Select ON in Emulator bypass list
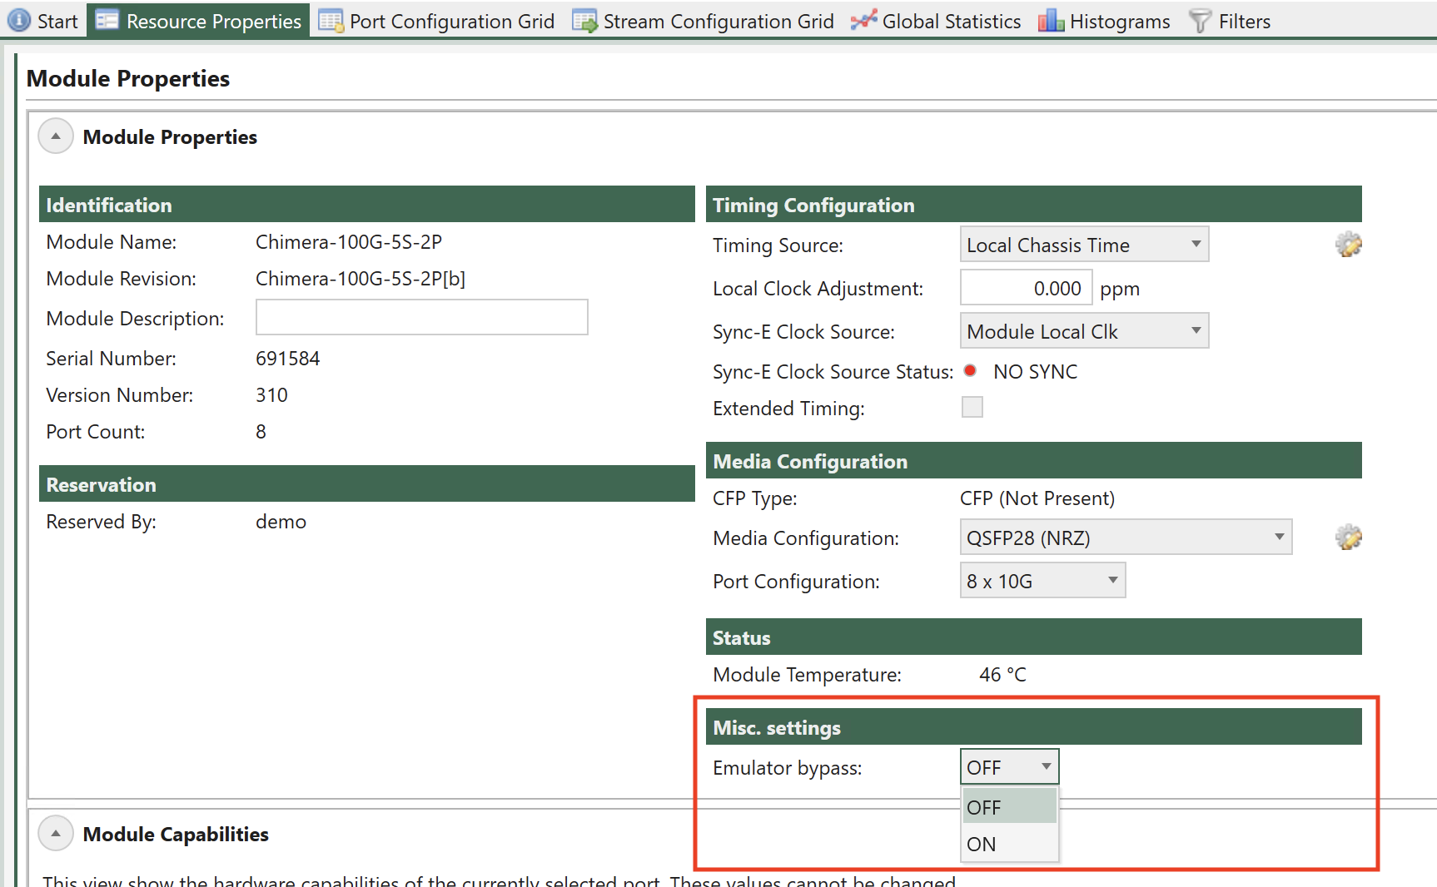1437x887 pixels. (1009, 844)
